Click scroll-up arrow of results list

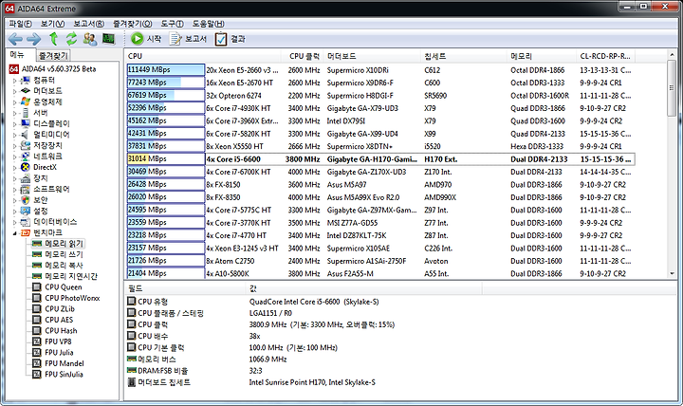click(673, 55)
